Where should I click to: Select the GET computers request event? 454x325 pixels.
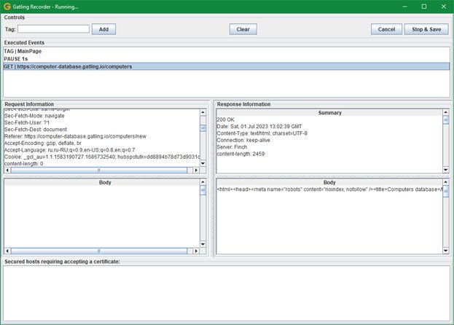pos(227,66)
